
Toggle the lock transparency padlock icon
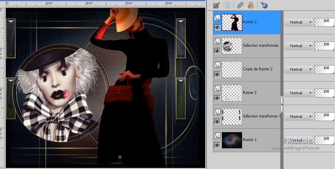click(x=251, y=5)
